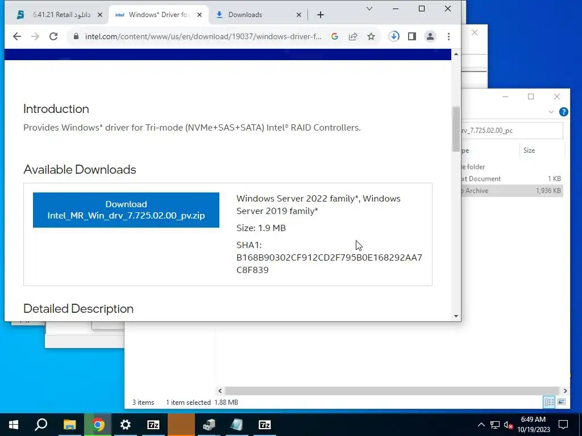The image size is (582, 436).
Task: Open the Chrome profile avatar
Action: point(430,36)
